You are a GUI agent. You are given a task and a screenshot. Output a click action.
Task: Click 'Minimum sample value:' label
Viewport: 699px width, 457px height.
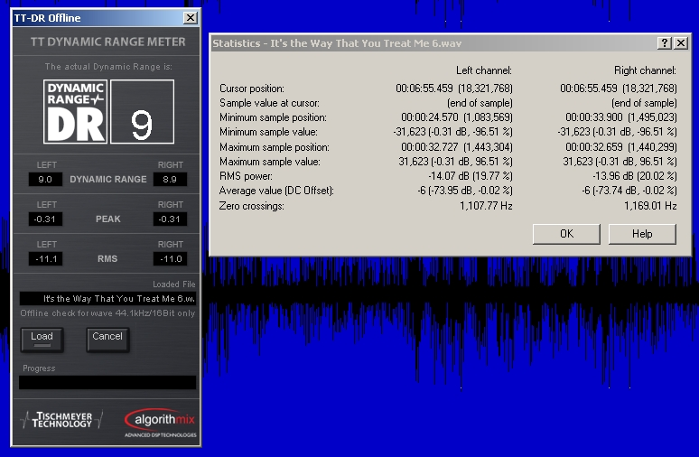[268, 132]
